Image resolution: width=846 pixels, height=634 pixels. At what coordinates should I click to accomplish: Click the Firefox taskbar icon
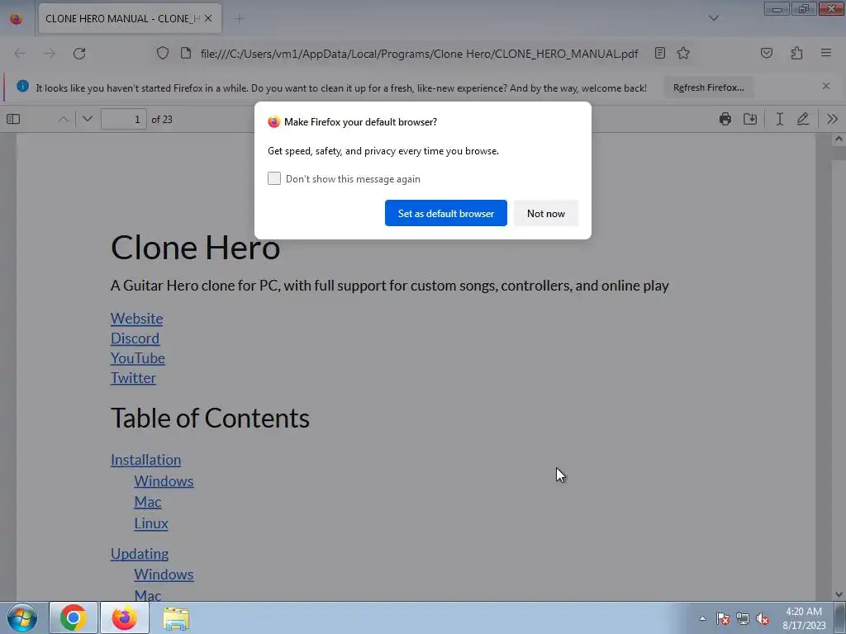point(125,617)
